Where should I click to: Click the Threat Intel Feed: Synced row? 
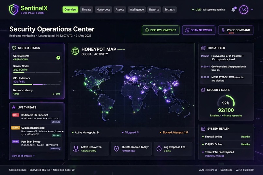pyautogui.click(x=226, y=154)
